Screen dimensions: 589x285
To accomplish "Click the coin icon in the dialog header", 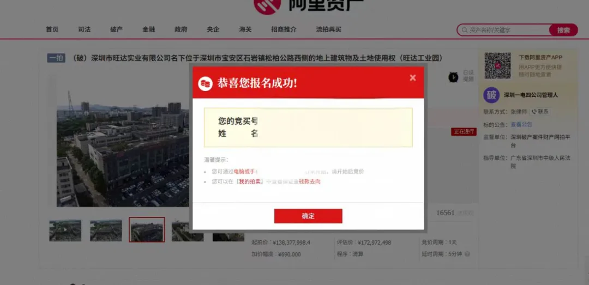I will coord(206,83).
